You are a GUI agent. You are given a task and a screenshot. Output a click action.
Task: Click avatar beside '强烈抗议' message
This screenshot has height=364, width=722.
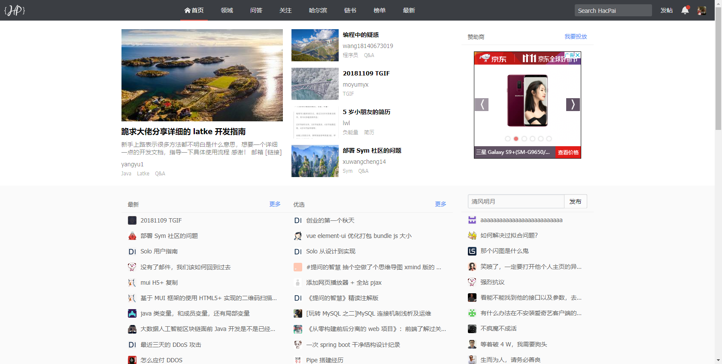click(x=472, y=282)
